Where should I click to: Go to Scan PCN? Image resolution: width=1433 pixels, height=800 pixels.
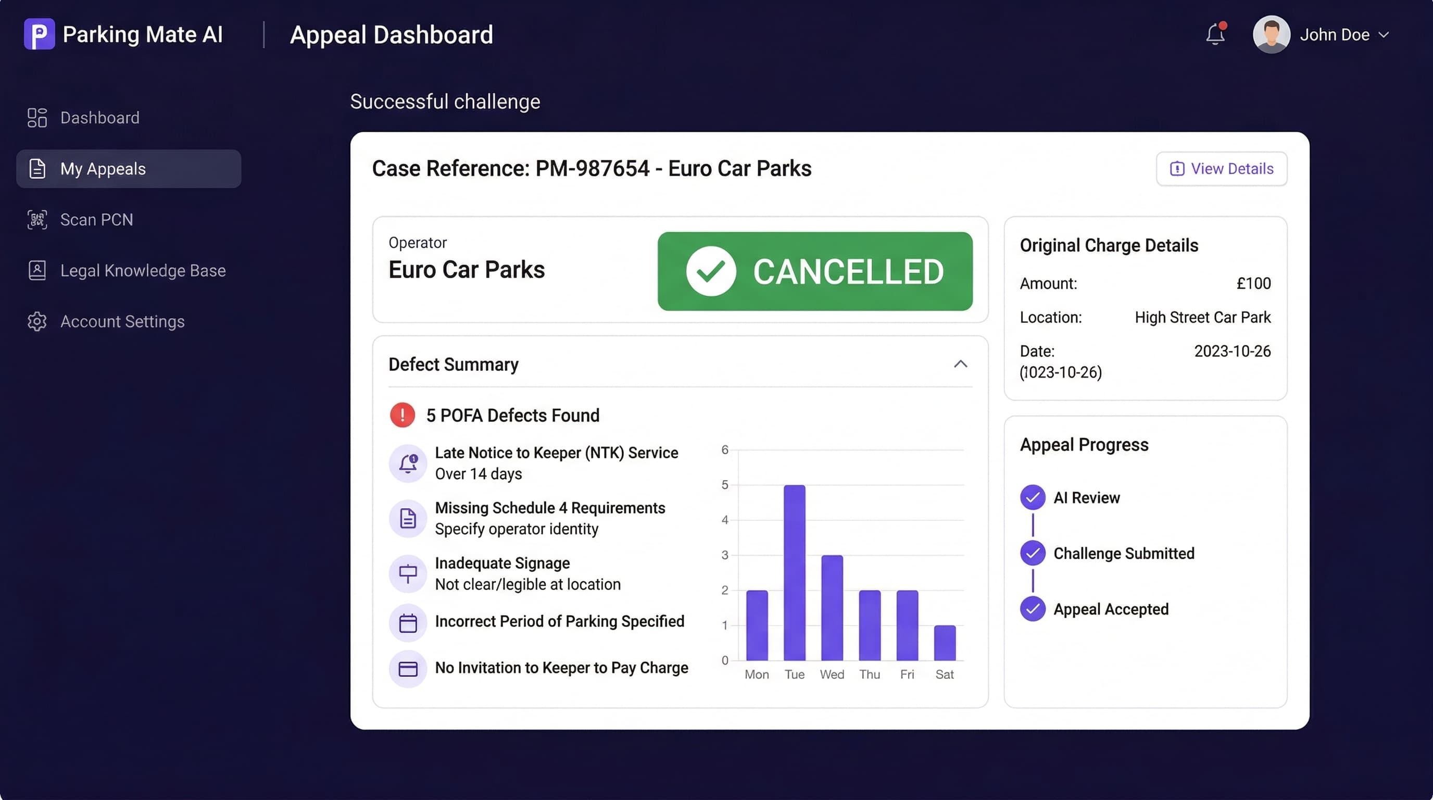tap(129, 220)
